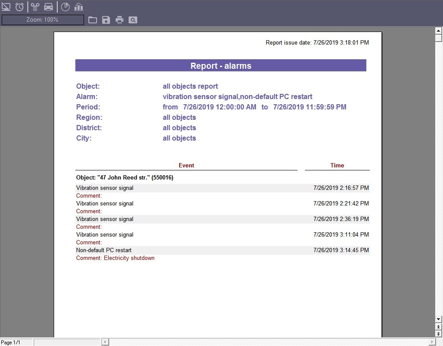Click the vertical scrollbar thumb
The image size is (443, 346).
coord(438,38)
